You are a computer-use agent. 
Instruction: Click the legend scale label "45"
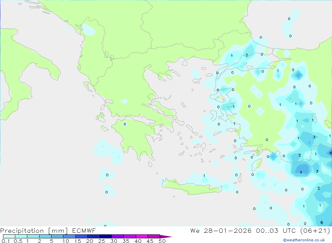[x=150, y=241]
